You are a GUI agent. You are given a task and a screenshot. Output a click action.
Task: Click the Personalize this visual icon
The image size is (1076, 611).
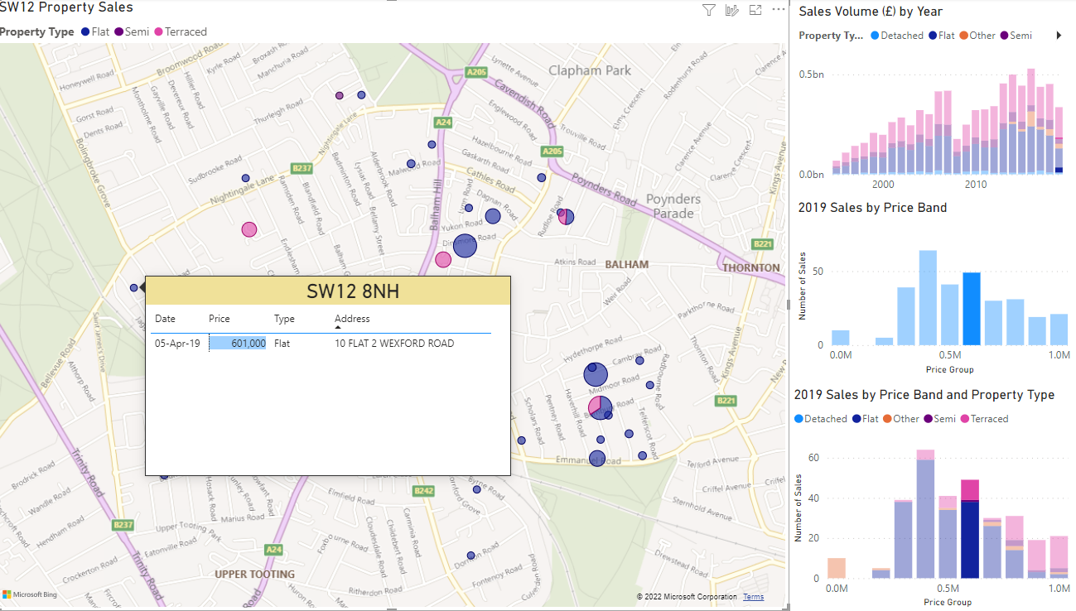[731, 10]
